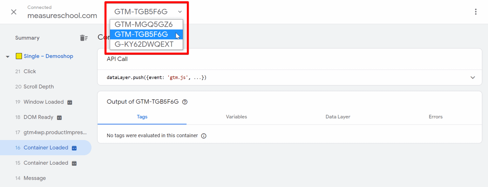Choose GTM-MGQ5GZ6 from the container list
Image resolution: width=488 pixels, height=187 pixels.
(x=144, y=24)
